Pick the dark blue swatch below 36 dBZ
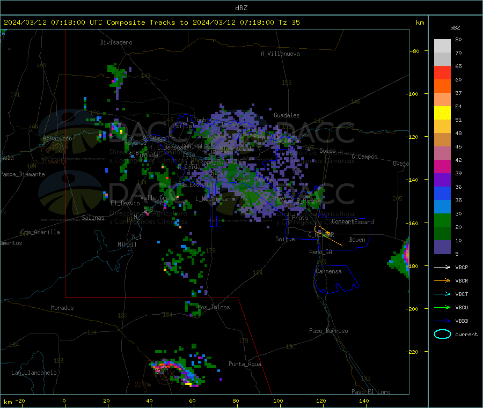 point(442,193)
